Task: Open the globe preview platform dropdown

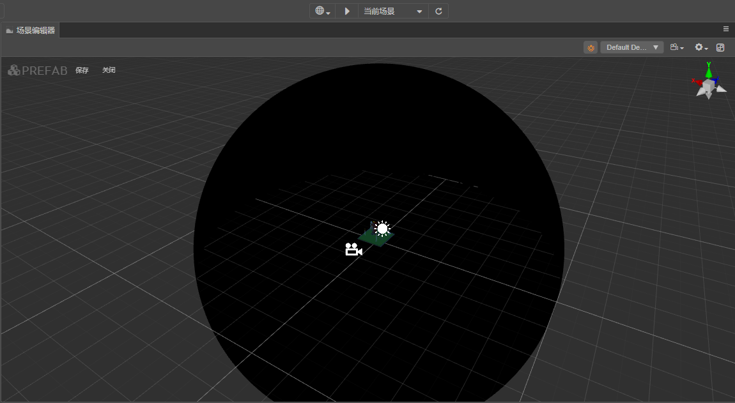Action: click(x=323, y=11)
